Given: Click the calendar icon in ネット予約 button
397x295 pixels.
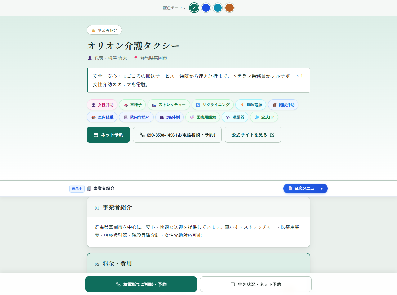Looking at the screenshot, I should click(x=96, y=135).
